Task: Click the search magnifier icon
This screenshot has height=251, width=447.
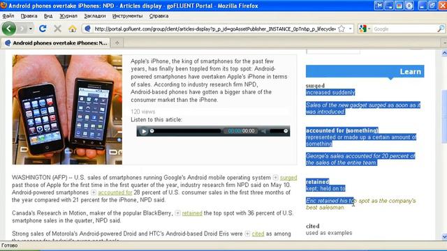Action: (441, 29)
